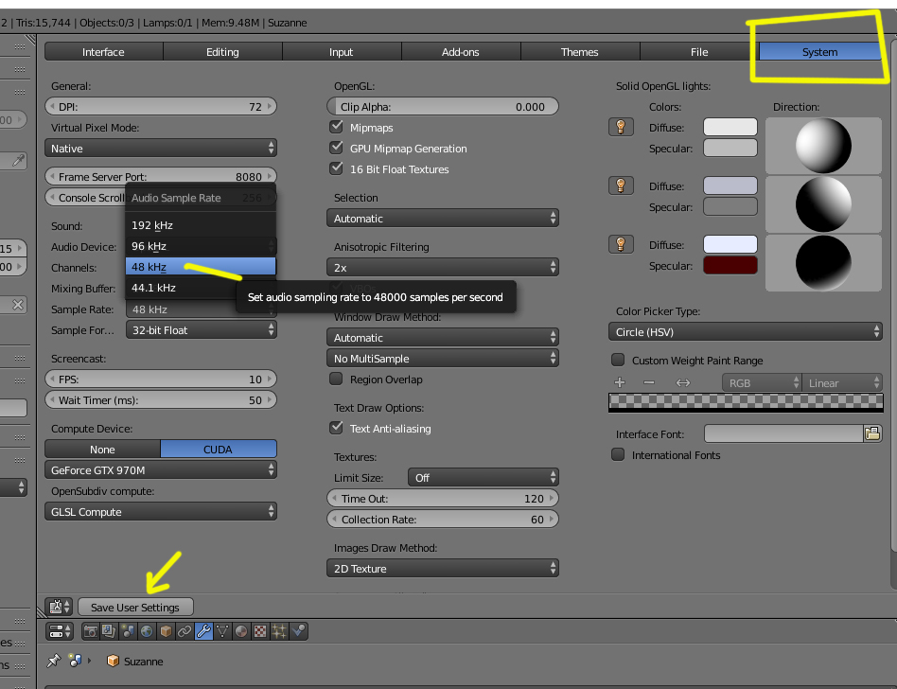The height and width of the screenshot is (689, 897).
Task: Open Color Picker Type Circle (HSV) dropdown
Action: pyautogui.click(x=746, y=331)
